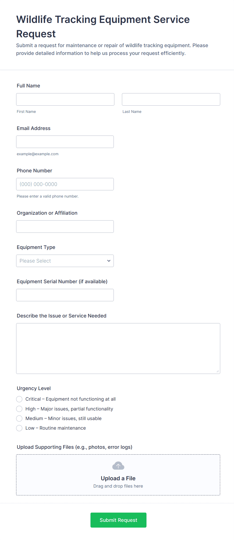Click the Organization or Affiliation input
The width and height of the screenshot is (234, 540).
point(65,227)
